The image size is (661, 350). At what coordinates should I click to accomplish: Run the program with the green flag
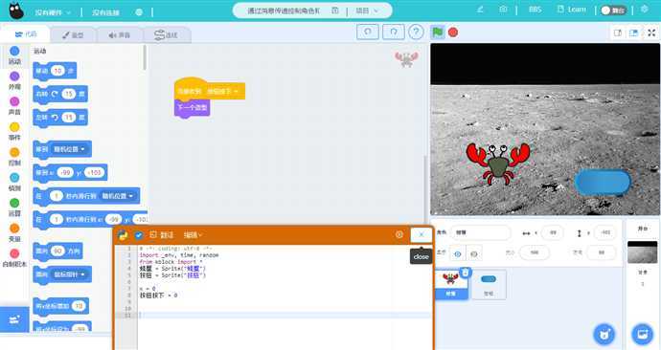tap(438, 32)
